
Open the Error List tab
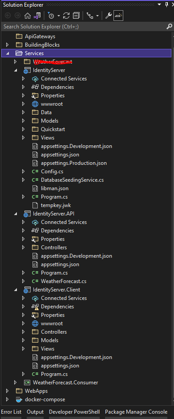(11, 412)
